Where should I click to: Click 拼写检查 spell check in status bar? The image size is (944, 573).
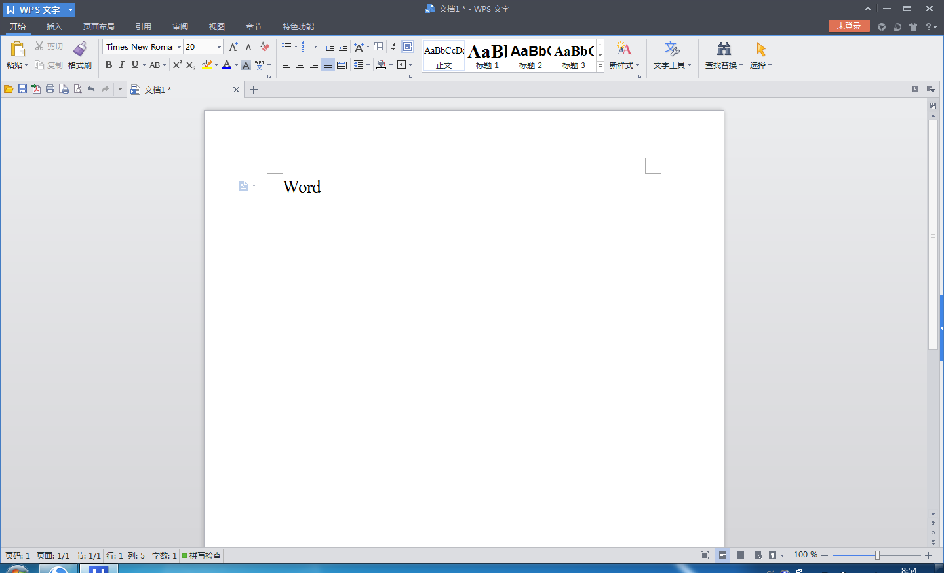tap(205, 555)
